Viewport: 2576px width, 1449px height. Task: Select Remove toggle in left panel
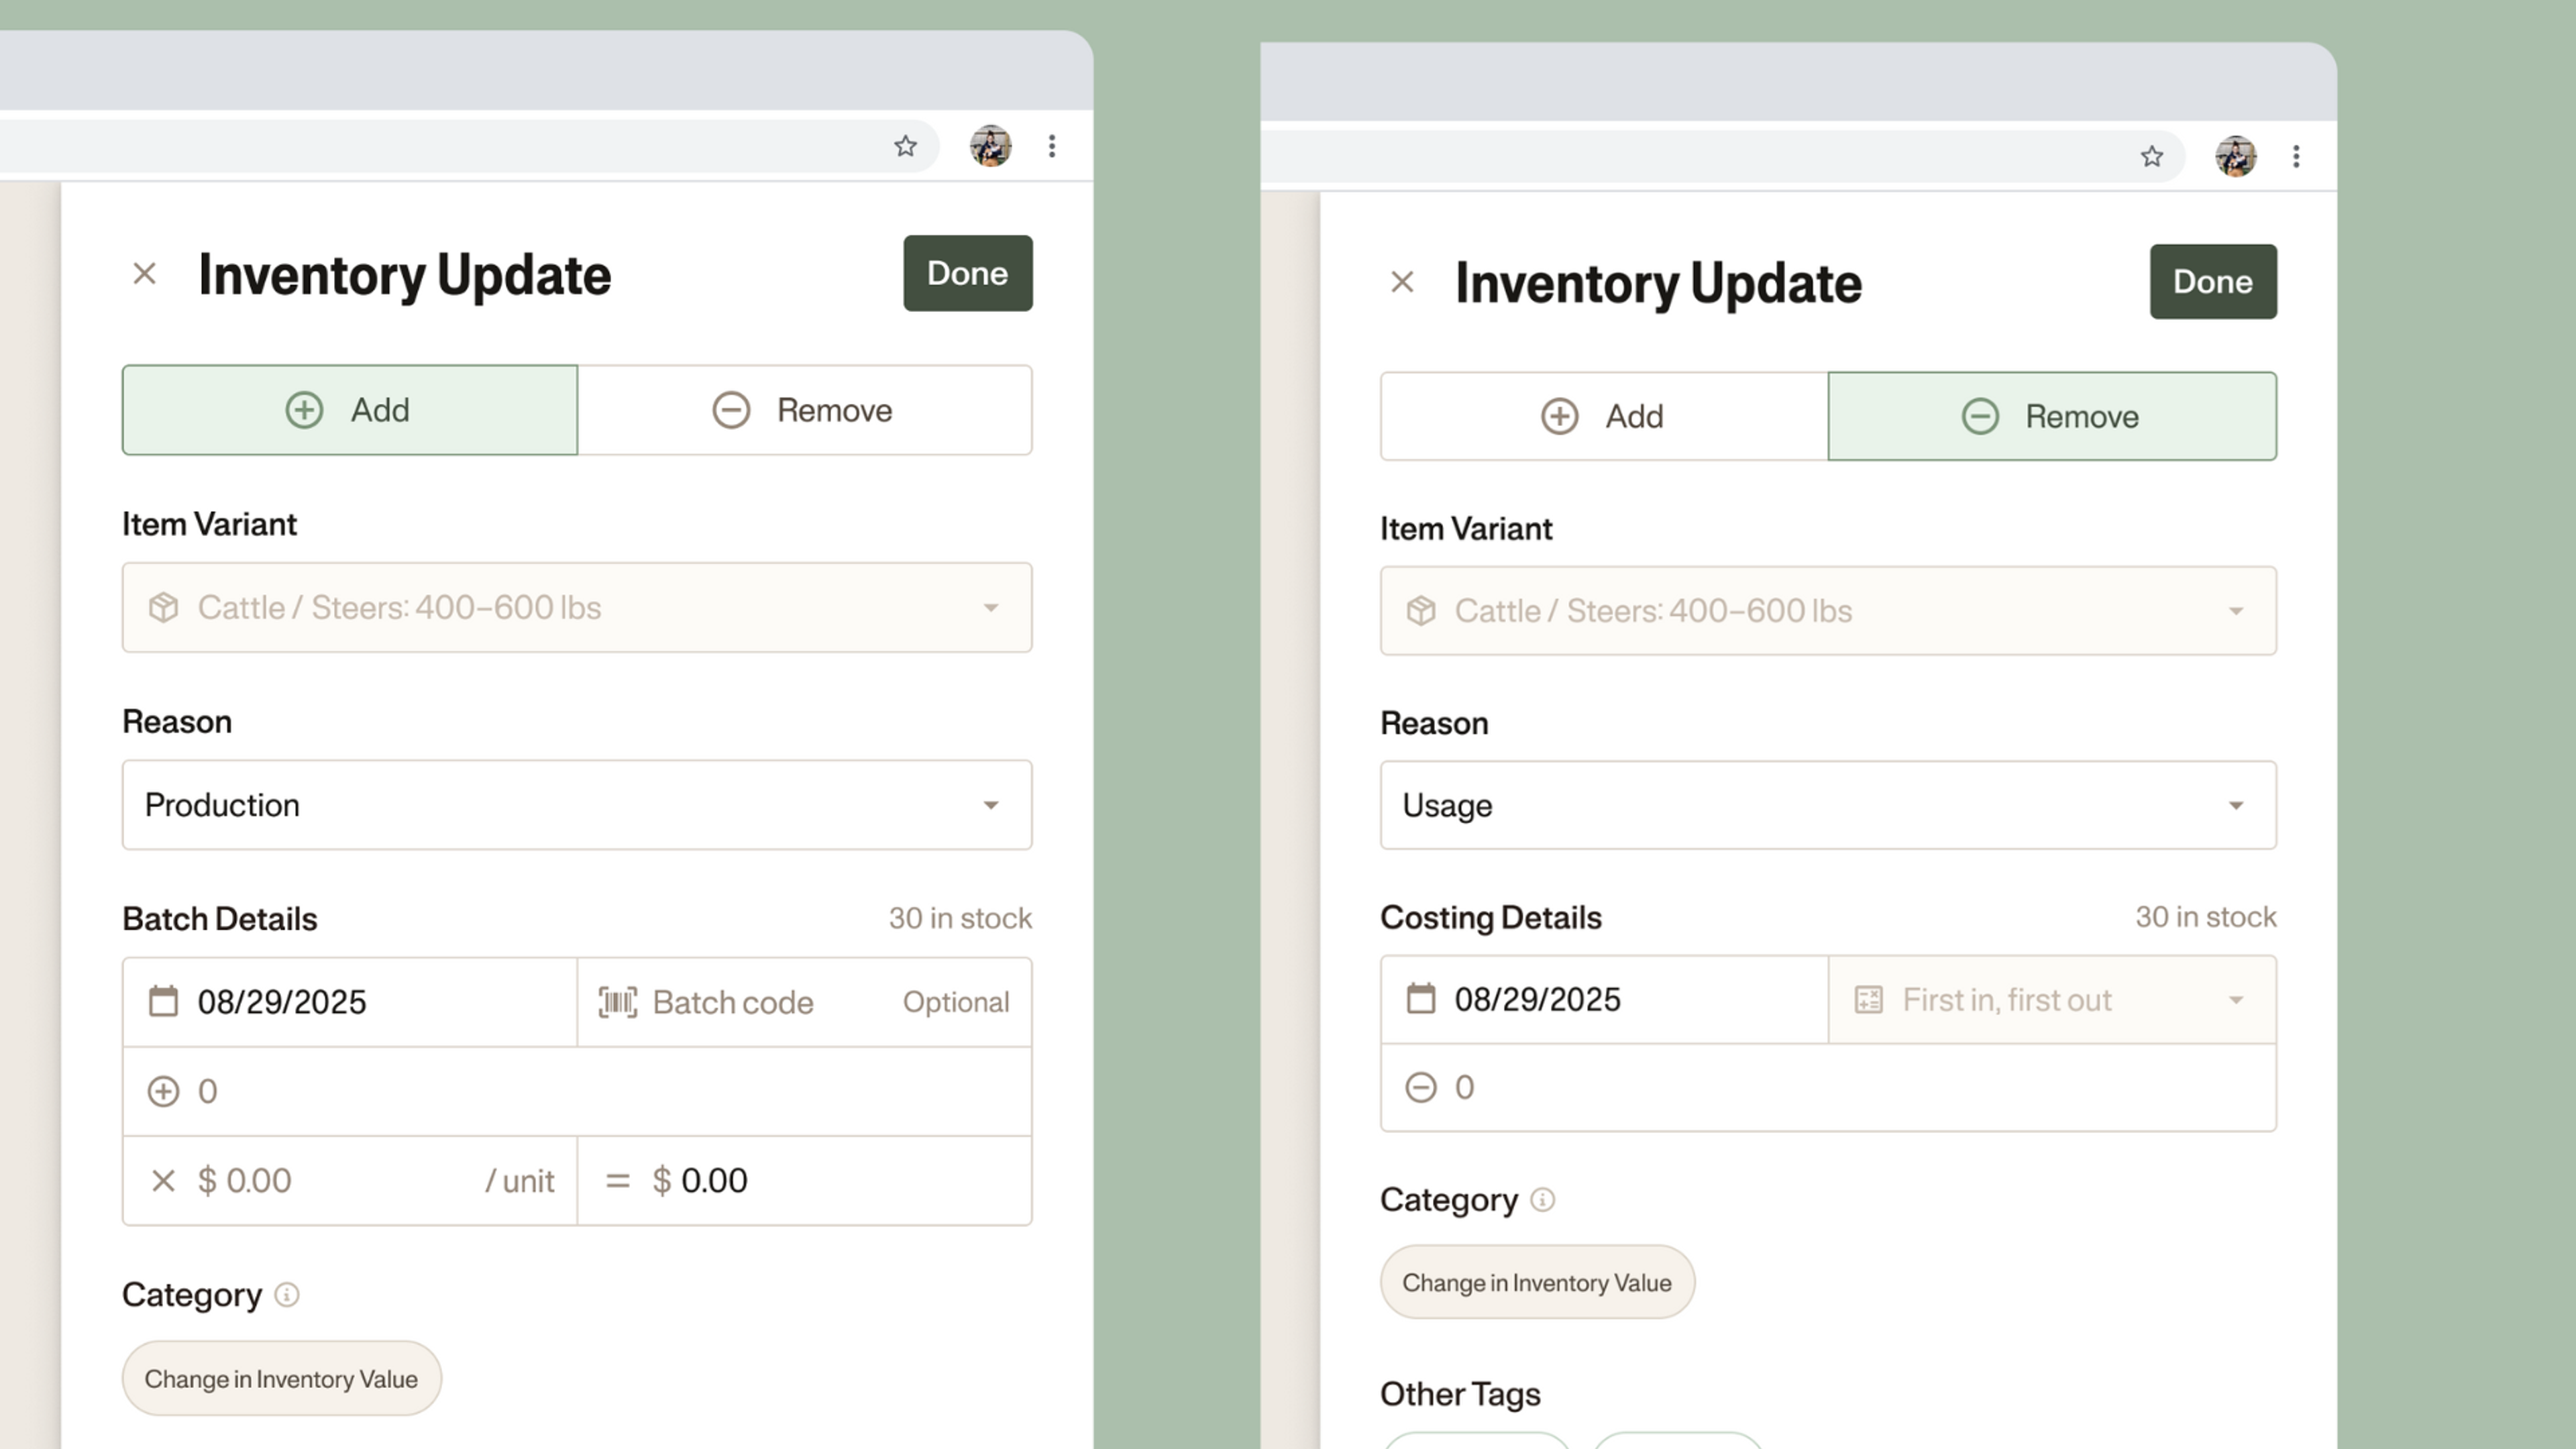[x=804, y=410]
